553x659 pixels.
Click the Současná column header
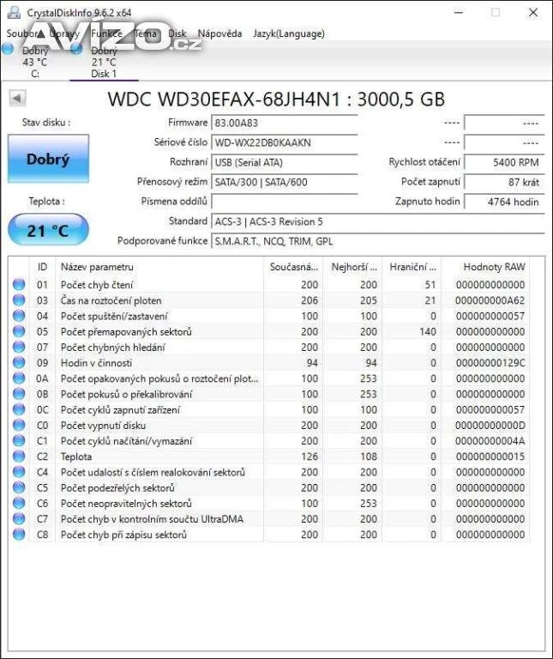(x=293, y=267)
